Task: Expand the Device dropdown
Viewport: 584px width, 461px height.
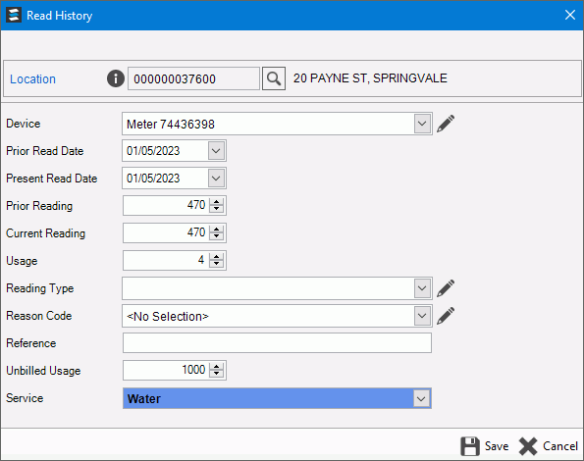Action: click(x=422, y=124)
